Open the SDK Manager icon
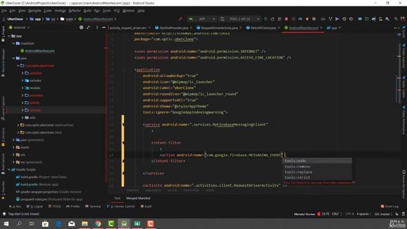Image resolution: width=407 pixels, height=229 pixels. 387,19
